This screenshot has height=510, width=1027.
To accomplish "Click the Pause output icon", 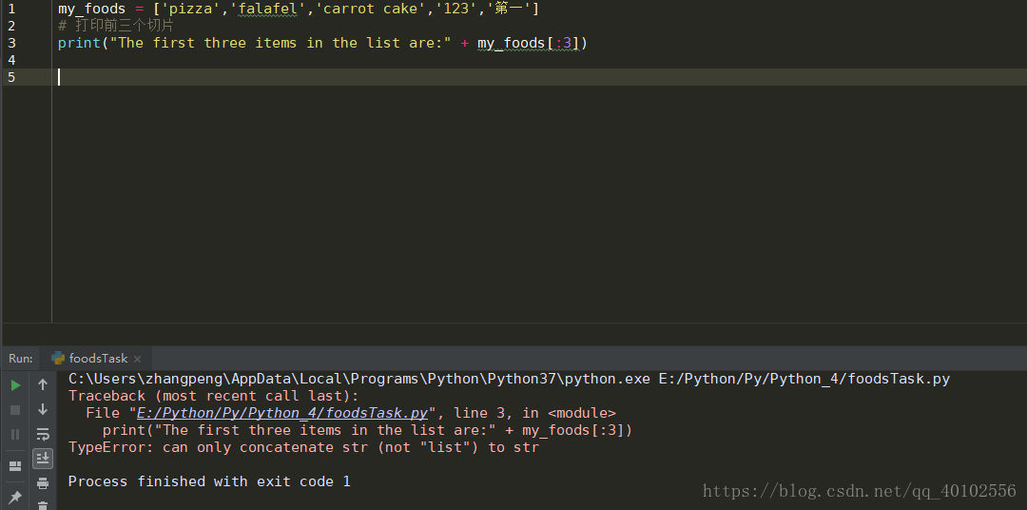I will point(15,434).
